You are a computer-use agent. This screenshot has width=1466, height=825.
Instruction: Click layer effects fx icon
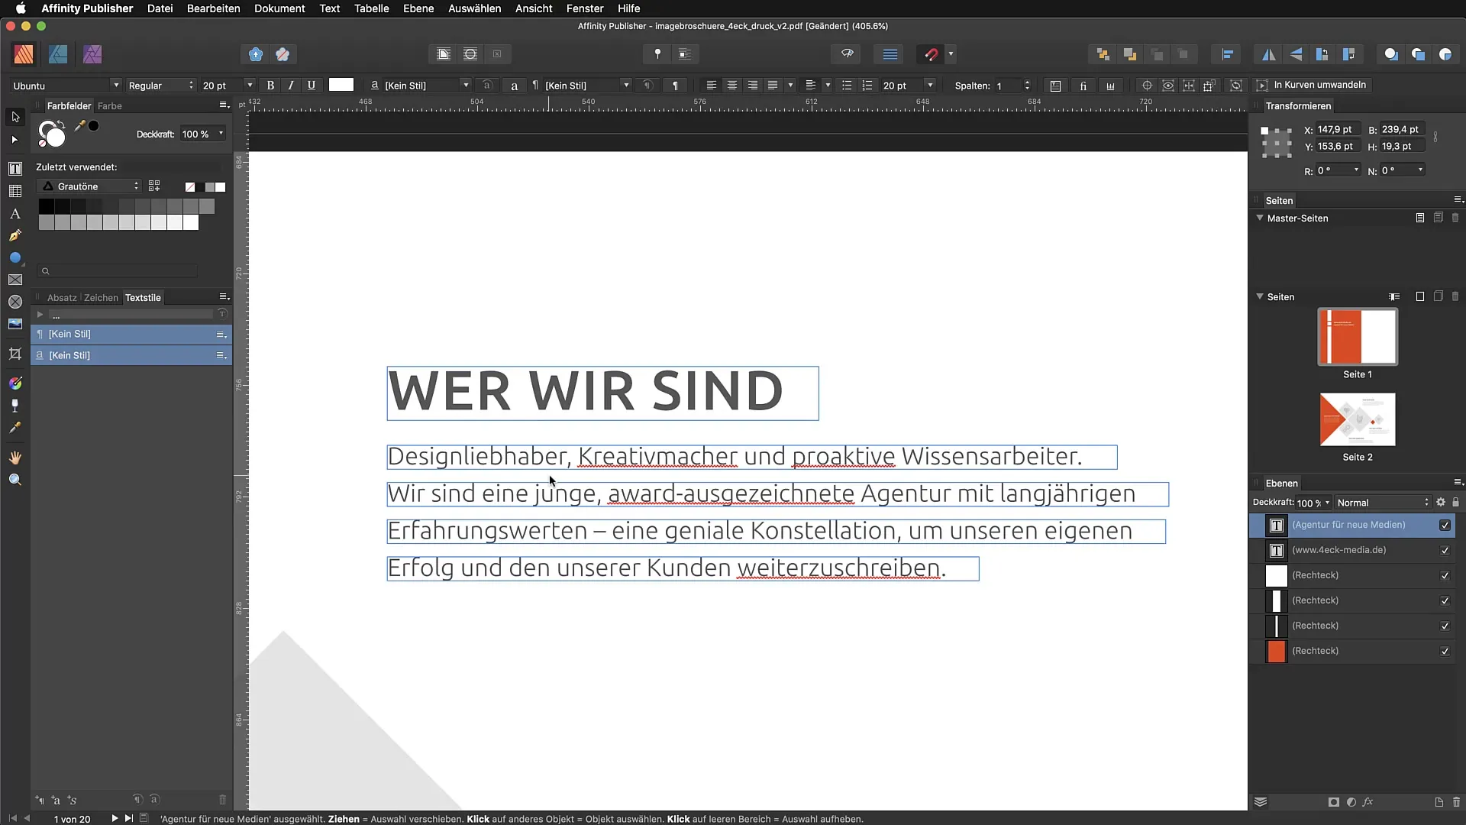[1368, 802]
